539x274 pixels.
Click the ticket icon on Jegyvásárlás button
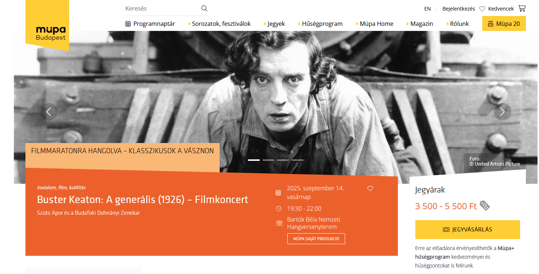tap(446, 230)
